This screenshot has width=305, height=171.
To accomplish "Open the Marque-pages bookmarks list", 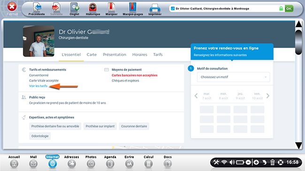I will [x=133, y=9].
